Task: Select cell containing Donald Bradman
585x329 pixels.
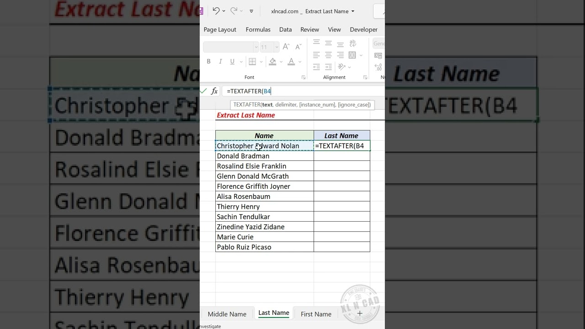Action: click(265, 156)
